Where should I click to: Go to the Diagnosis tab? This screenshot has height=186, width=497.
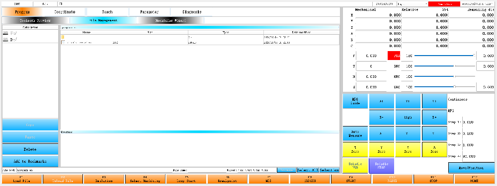[x=192, y=12]
